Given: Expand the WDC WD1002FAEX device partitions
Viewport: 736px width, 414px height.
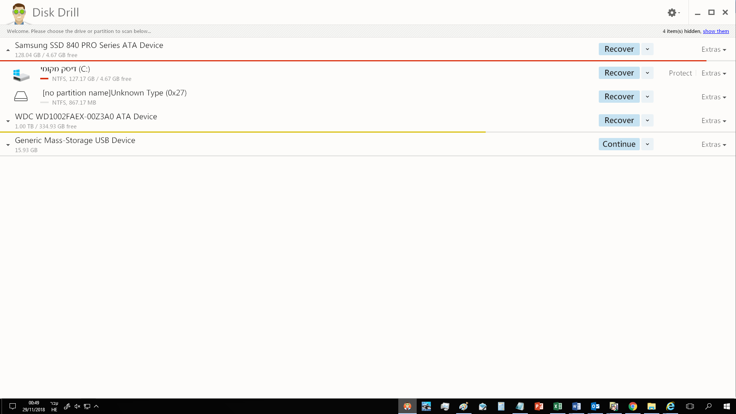Looking at the screenshot, I should (x=8, y=121).
